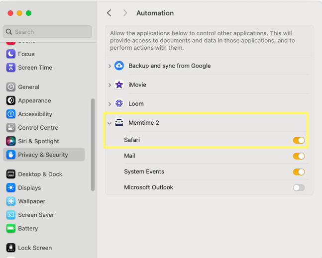Click the Automation page title
Screen dimensions: 322x258
pos(155,13)
